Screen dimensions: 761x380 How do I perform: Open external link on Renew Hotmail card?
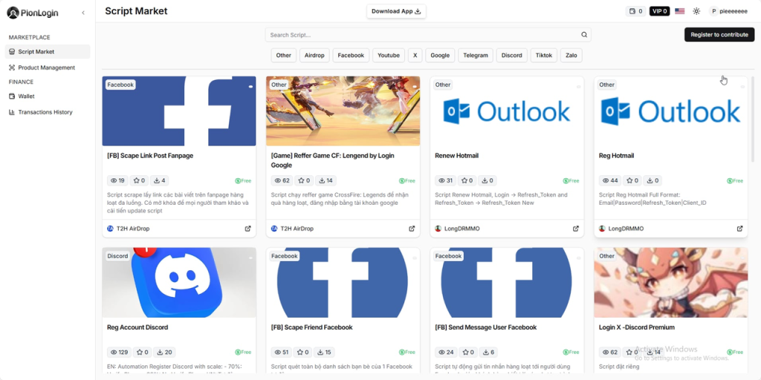click(x=576, y=229)
